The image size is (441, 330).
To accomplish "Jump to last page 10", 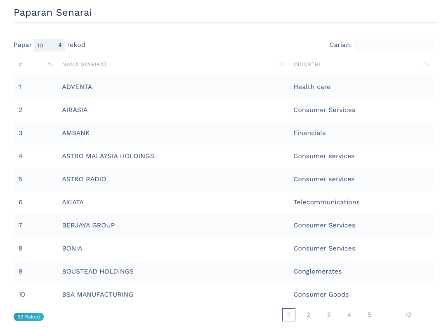I will pos(408,315).
